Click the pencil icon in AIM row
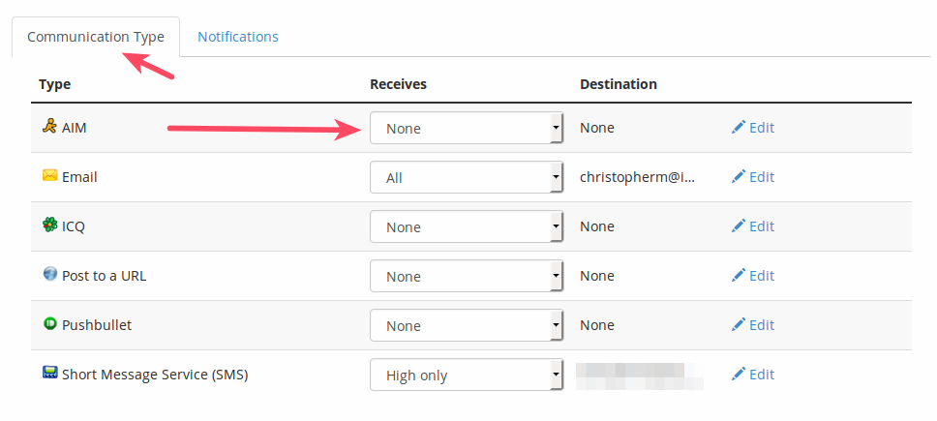Image resolution: width=937 pixels, height=421 pixels. click(x=739, y=128)
